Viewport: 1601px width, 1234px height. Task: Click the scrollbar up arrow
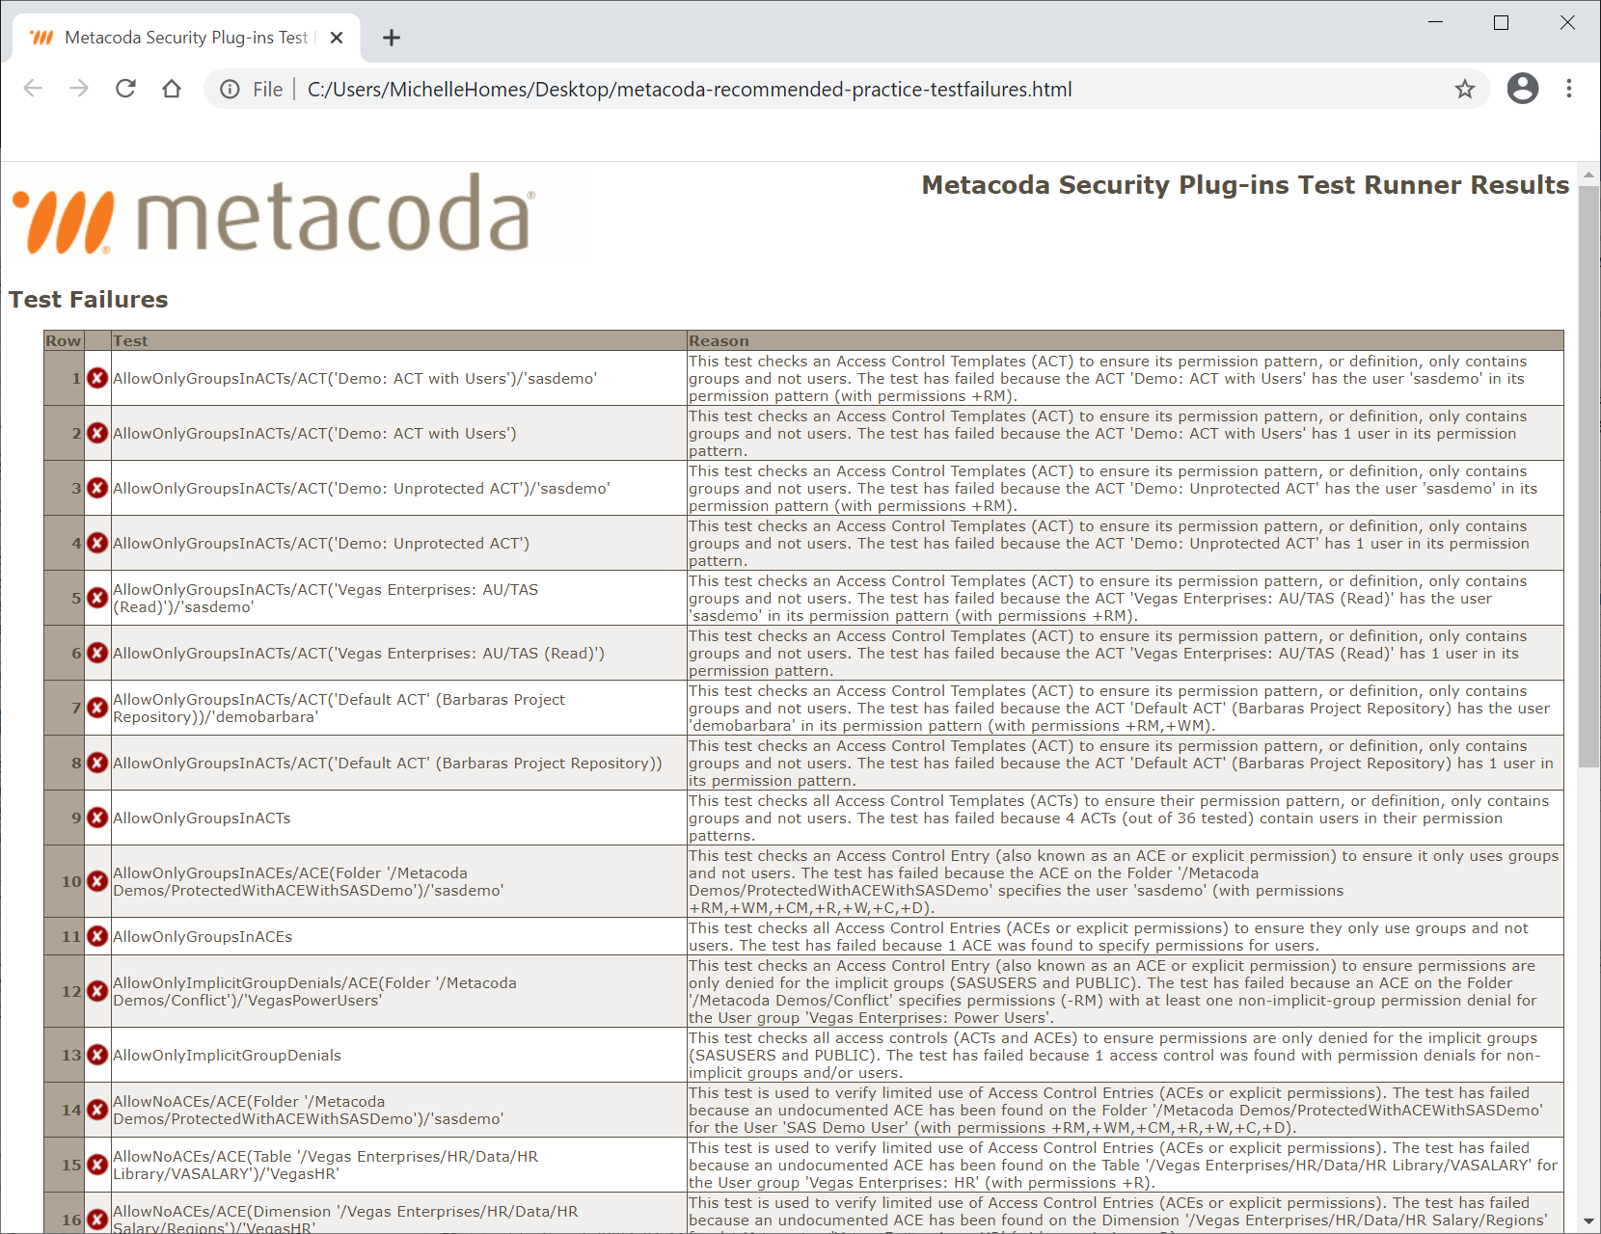point(1588,174)
